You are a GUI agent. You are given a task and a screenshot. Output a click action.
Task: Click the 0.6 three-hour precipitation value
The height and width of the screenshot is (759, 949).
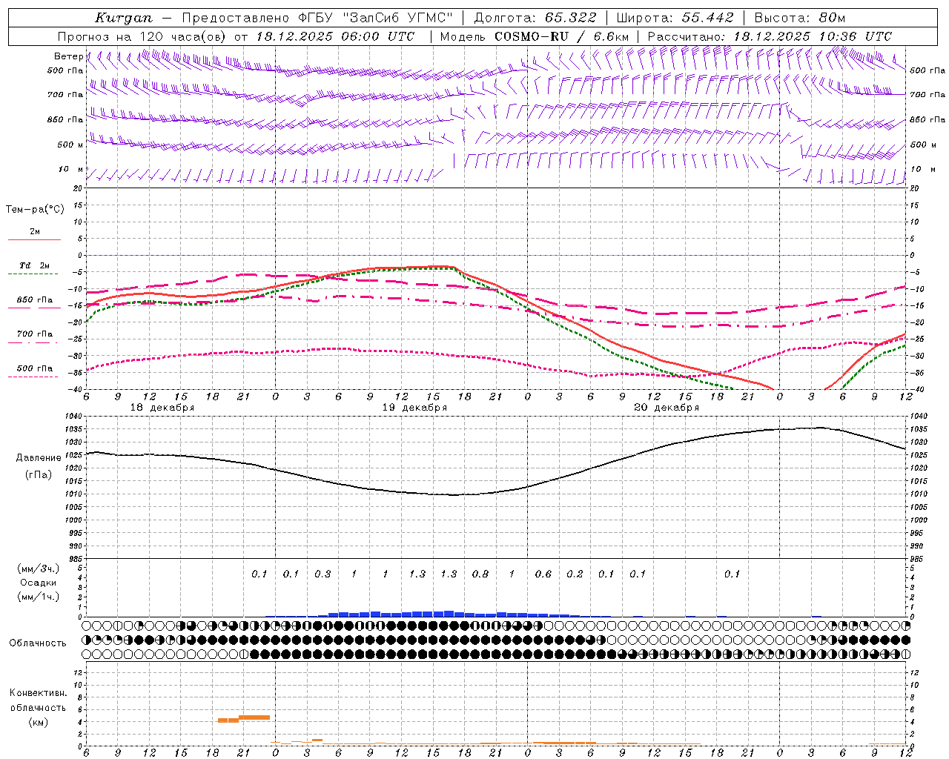[x=543, y=574]
